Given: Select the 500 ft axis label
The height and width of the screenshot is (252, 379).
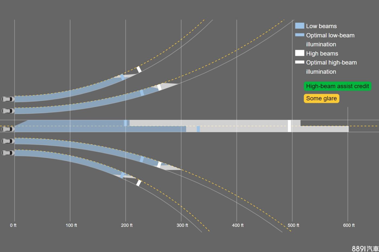Looking at the screenshot, I should (x=293, y=225).
